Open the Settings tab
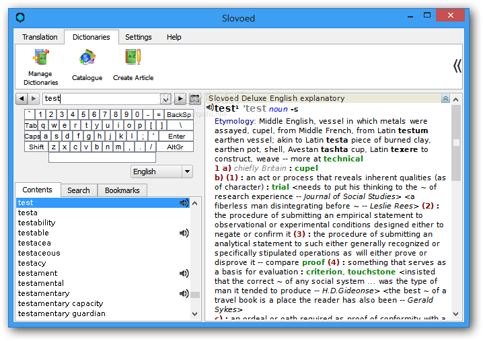This screenshot has width=483, height=341. coord(139,37)
